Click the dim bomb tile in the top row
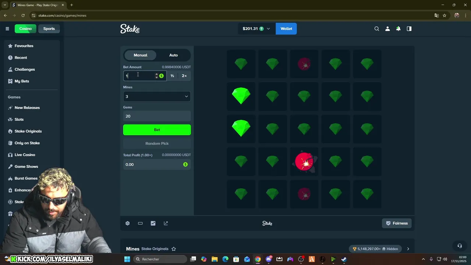Viewport: 471px width, 265px height. [x=304, y=64]
